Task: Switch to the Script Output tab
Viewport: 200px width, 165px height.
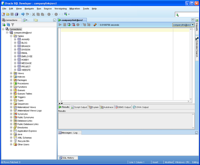Action: pos(79,107)
